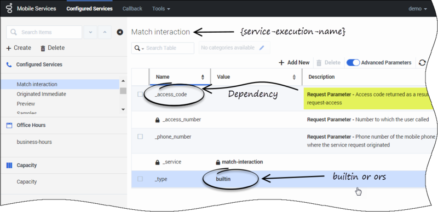Open the Tools dropdown menu
The image size is (438, 212).
(161, 9)
